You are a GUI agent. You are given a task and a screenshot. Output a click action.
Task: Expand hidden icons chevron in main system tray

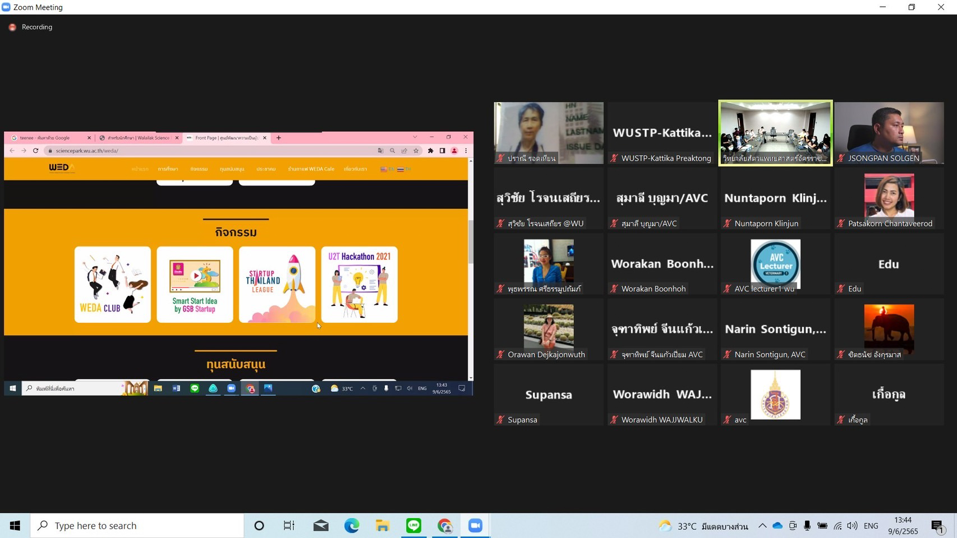(762, 526)
